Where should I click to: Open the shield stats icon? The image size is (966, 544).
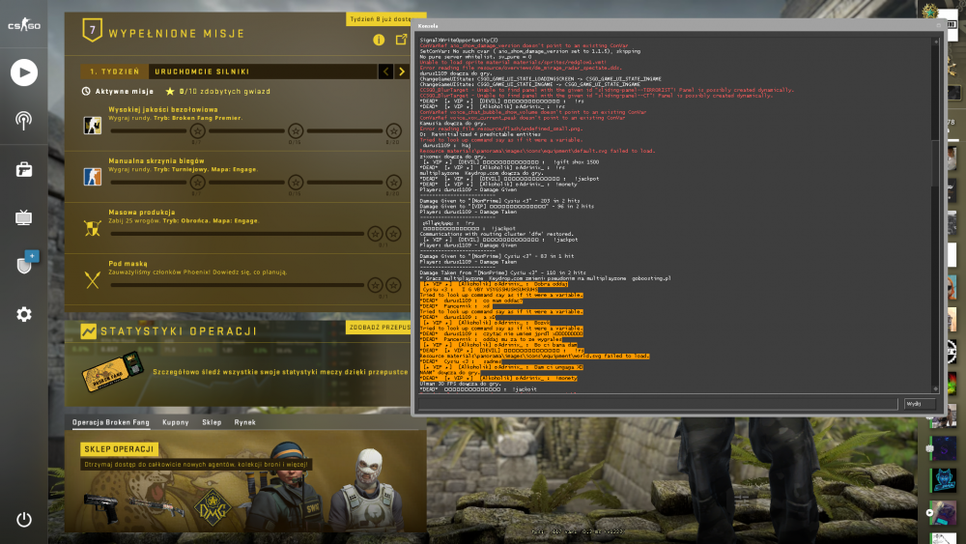(24, 265)
